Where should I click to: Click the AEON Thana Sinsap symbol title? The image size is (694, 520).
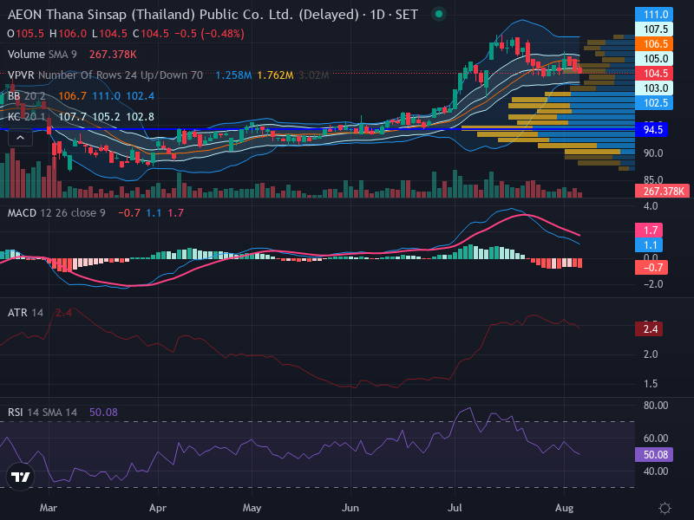183,15
